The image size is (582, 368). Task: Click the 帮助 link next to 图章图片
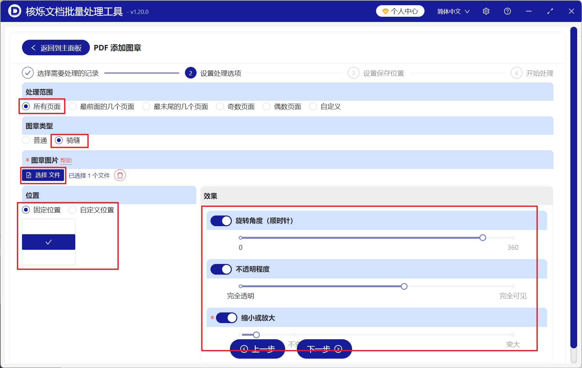(66, 160)
